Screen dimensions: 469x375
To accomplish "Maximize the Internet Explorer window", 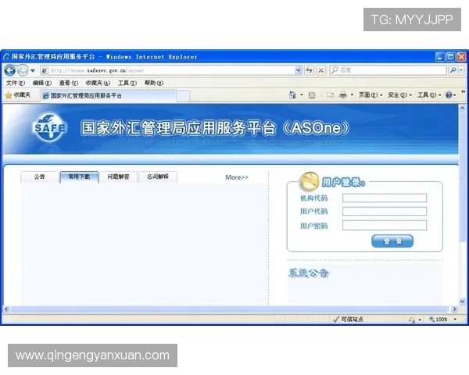I will point(450,57).
